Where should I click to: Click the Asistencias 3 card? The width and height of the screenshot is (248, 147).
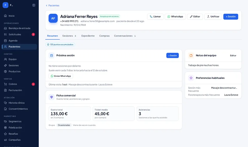(158, 114)
